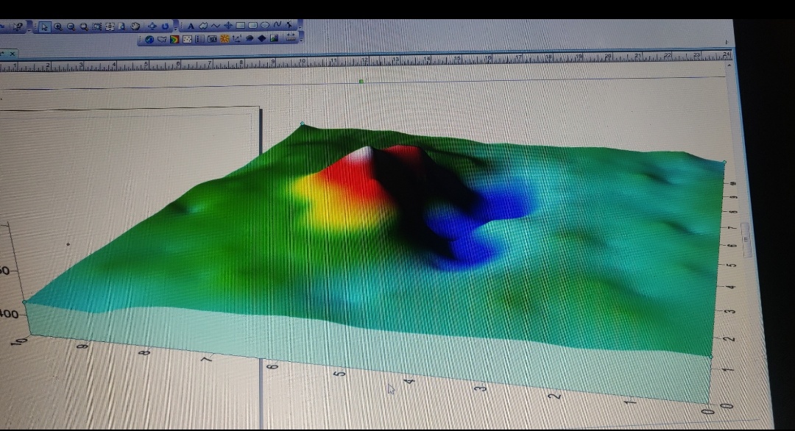Click the vertical scrollbar thumb
Viewport: 795px width, 431px height.
pyautogui.click(x=745, y=239)
